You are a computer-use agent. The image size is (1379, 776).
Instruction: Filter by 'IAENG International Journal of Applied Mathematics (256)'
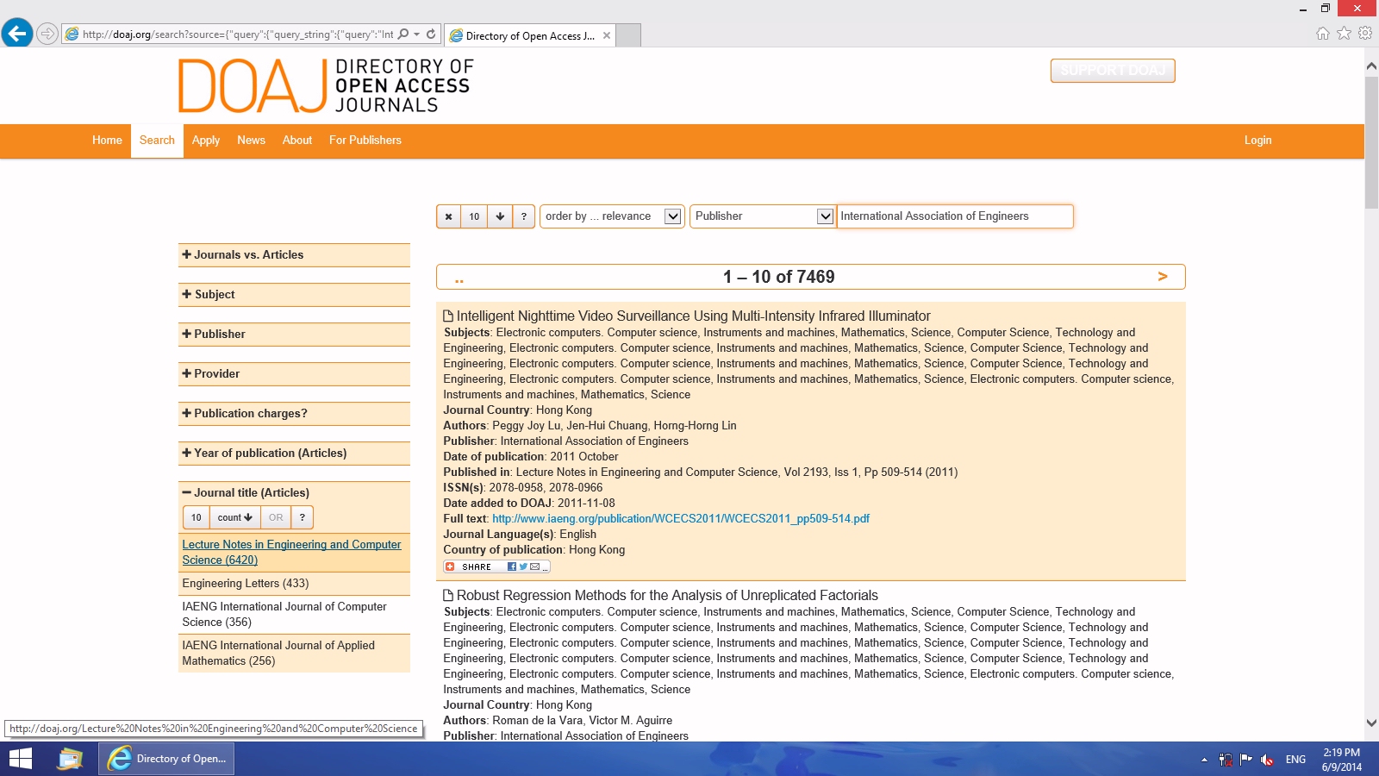pos(278,654)
